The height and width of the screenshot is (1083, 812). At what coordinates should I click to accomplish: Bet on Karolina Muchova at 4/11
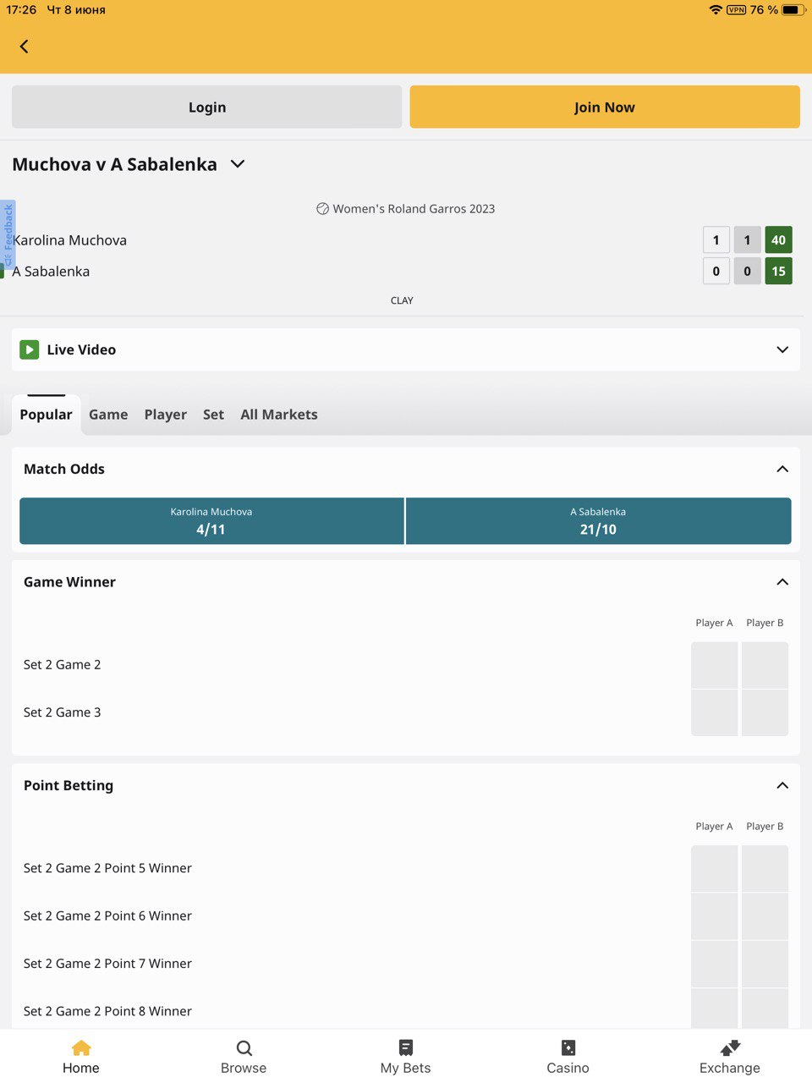211,521
